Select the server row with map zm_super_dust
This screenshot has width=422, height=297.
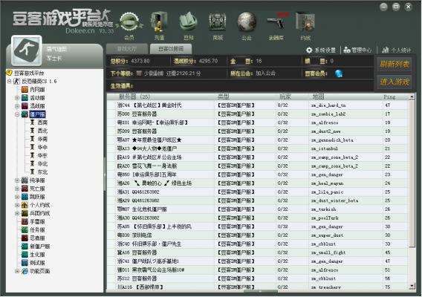pos(258,235)
